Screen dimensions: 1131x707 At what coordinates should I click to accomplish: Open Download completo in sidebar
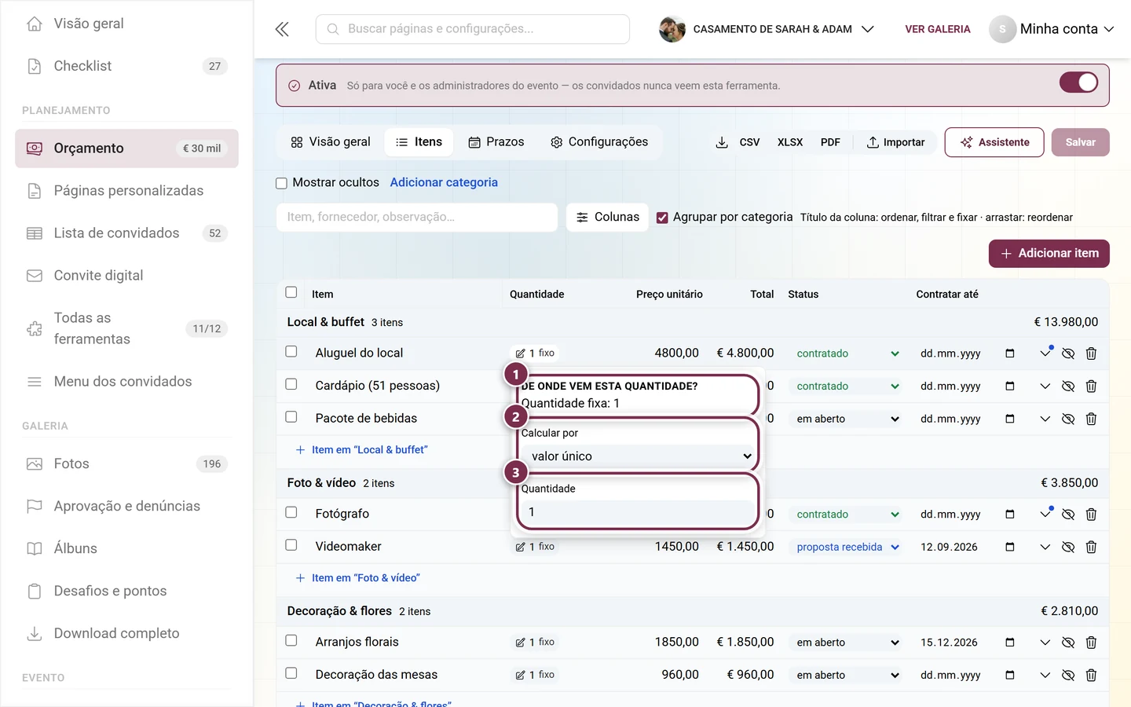[126, 633]
